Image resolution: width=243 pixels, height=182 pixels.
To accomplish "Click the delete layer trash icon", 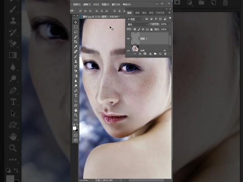I will (x=165, y=54).
